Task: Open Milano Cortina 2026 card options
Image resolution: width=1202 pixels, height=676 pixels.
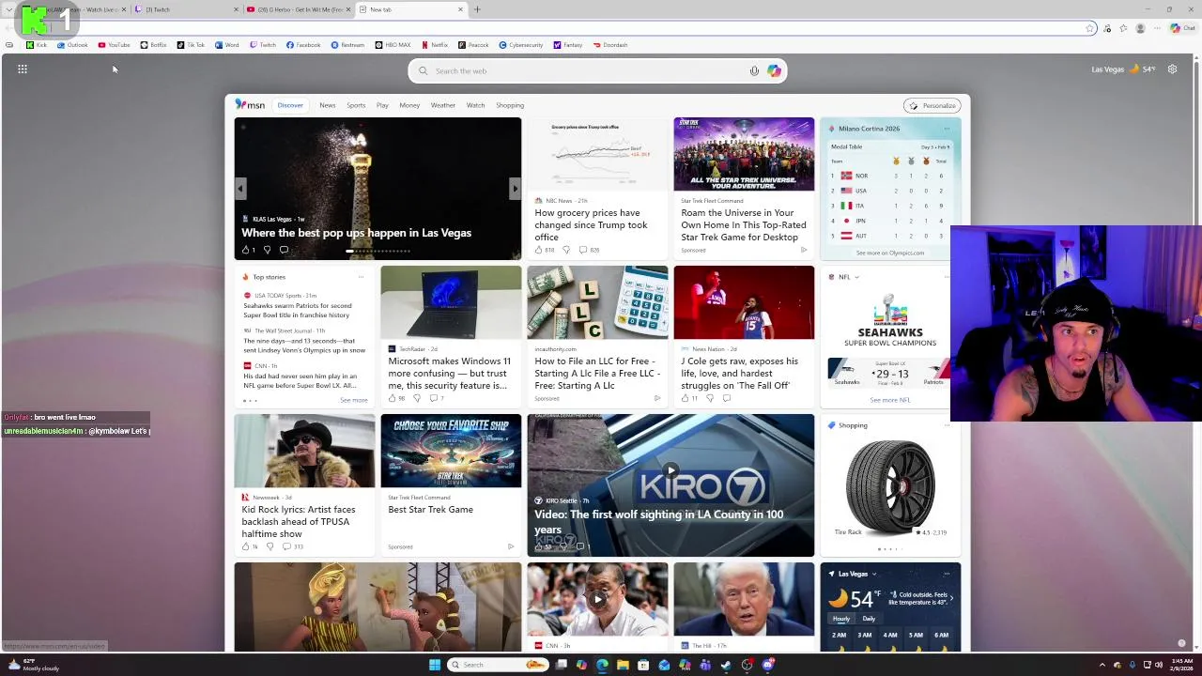Action: pyautogui.click(x=947, y=129)
